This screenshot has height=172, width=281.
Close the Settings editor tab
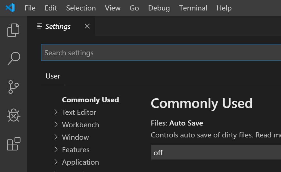point(87,26)
